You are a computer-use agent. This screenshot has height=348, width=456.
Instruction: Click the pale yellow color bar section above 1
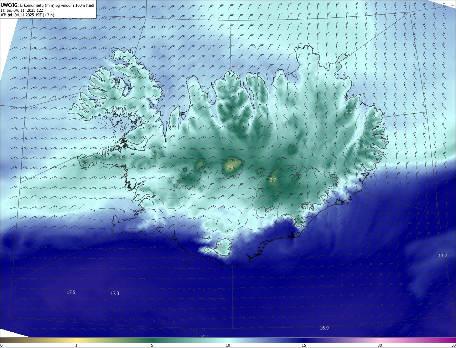[76, 340]
